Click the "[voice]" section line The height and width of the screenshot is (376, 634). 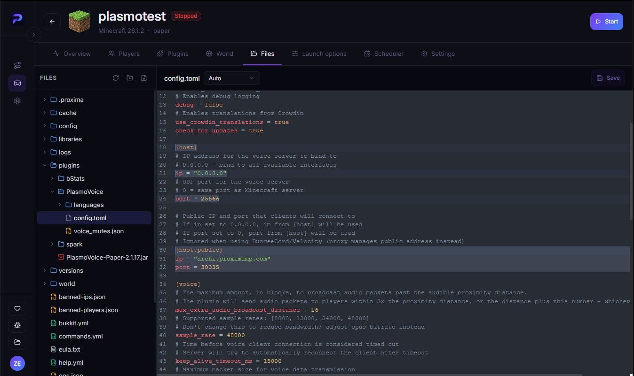[x=188, y=284]
